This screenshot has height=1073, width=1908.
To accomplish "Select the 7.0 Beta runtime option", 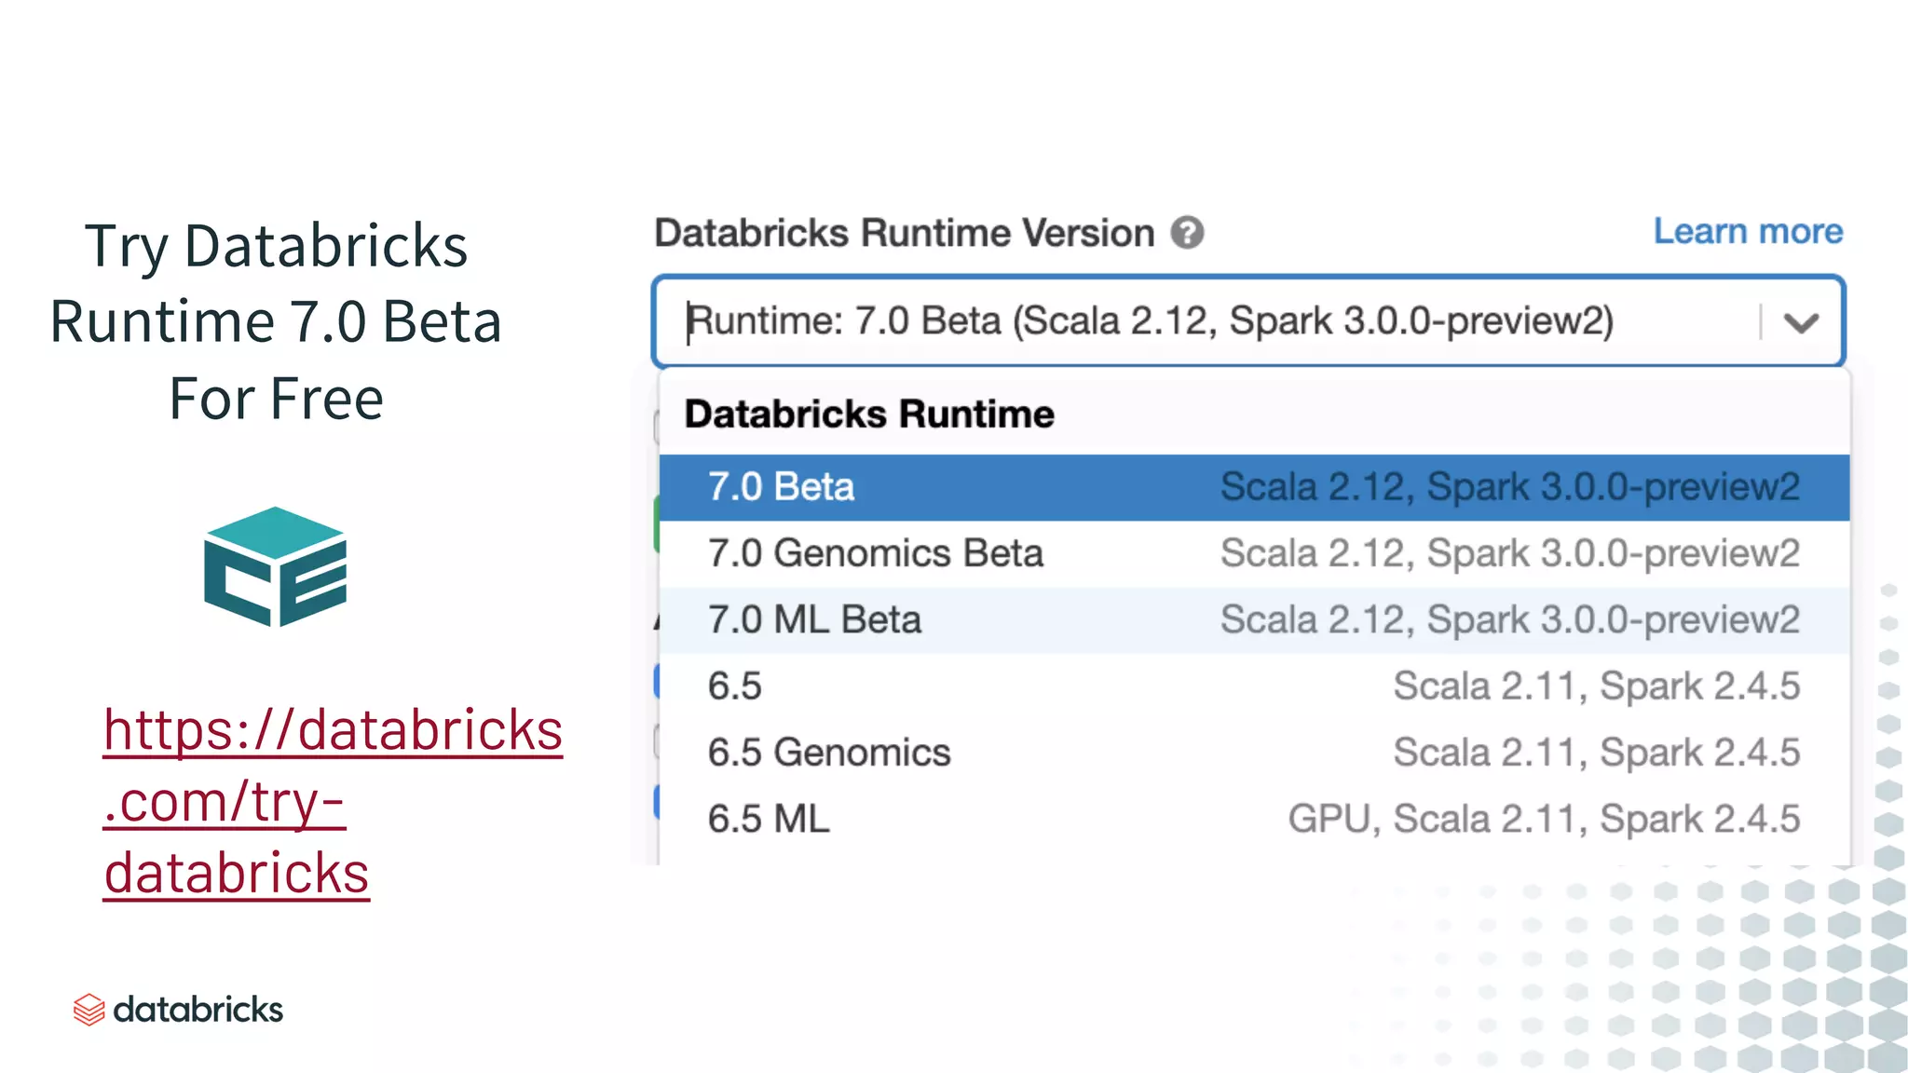I will [x=1254, y=487].
